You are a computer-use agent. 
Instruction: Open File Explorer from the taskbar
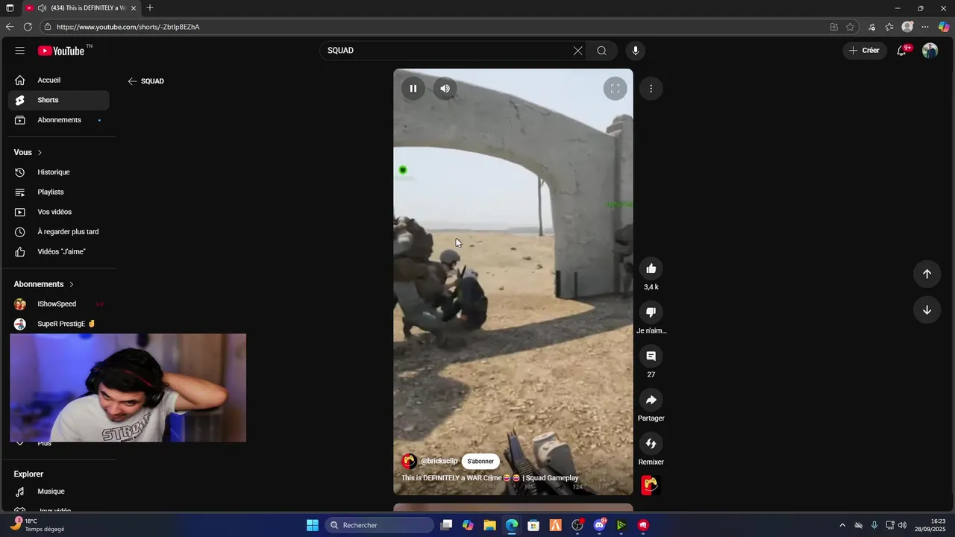pyautogui.click(x=490, y=525)
